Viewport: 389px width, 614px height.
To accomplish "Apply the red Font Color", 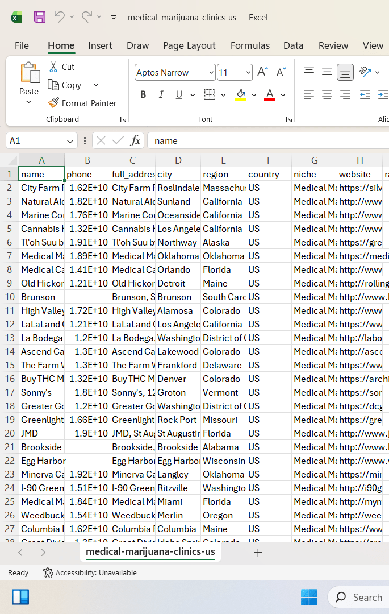I will 270,95.
